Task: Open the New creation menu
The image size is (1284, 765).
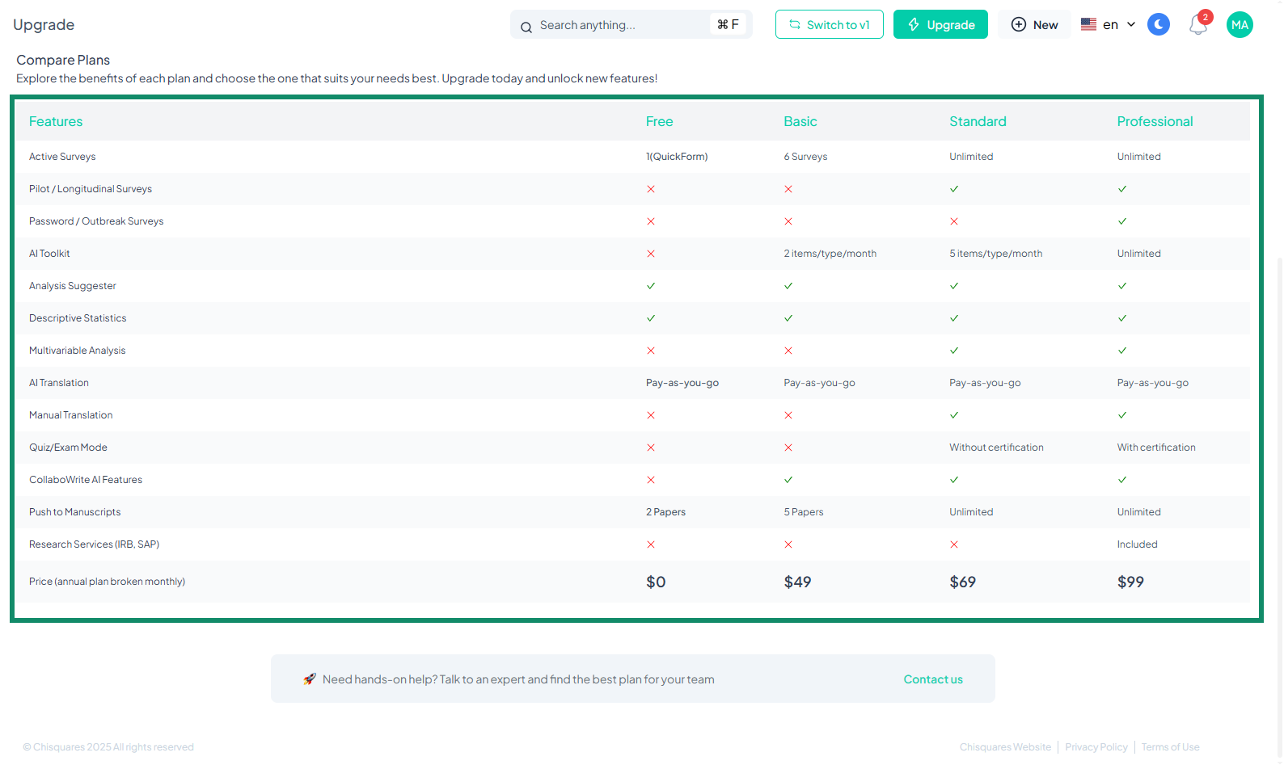Action: click(1034, 25)
